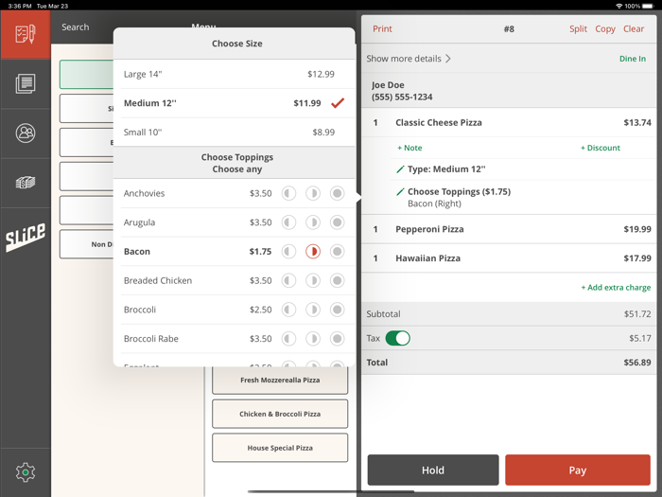Image resolution: width=662 pixels, height=497 pixels.
Task: Click Split on the order ticket
Action: point(578,28)
